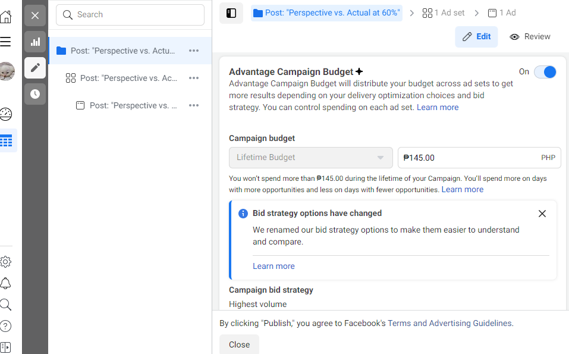Select the Edit tab
Viewport: 569px width, 354px height.
click(x=476, y=37)
